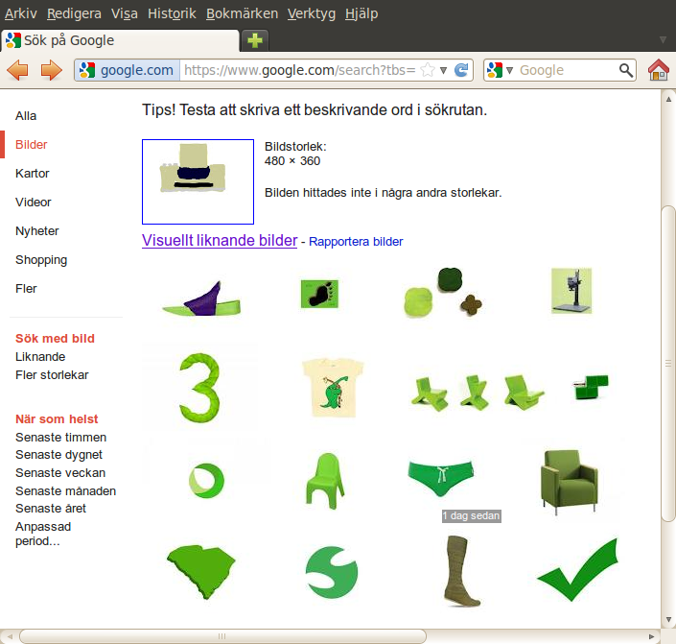Screen dimensions: 676x644
Task: Filter by Senaste året
Action: 51,509
